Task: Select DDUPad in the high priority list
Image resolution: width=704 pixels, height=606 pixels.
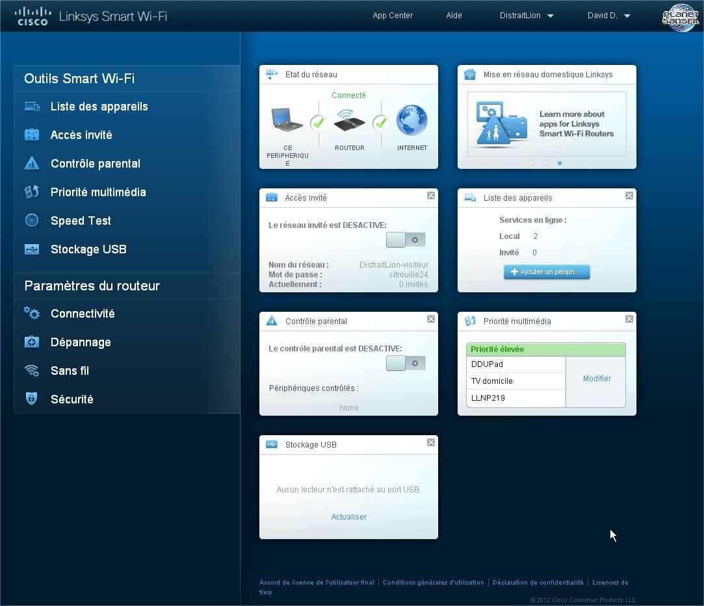Action: (516, 364)
